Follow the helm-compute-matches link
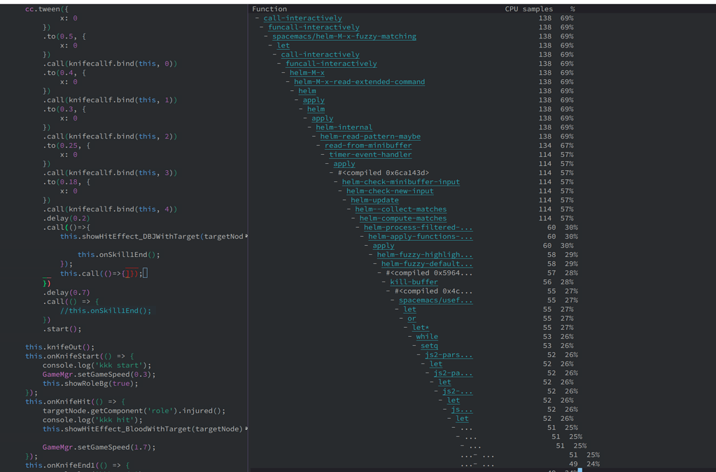 pyautogui.click(x=402, y=218)
